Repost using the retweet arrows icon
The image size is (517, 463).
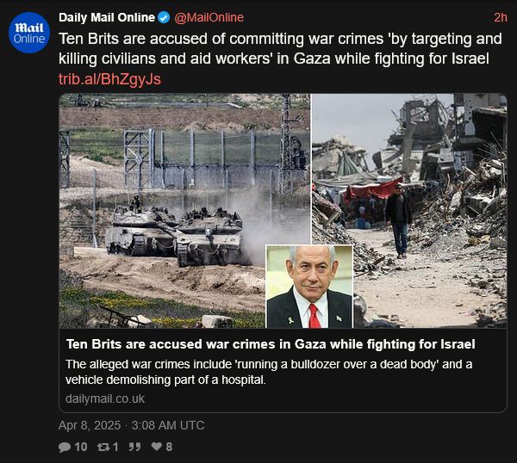coord(103,447)
